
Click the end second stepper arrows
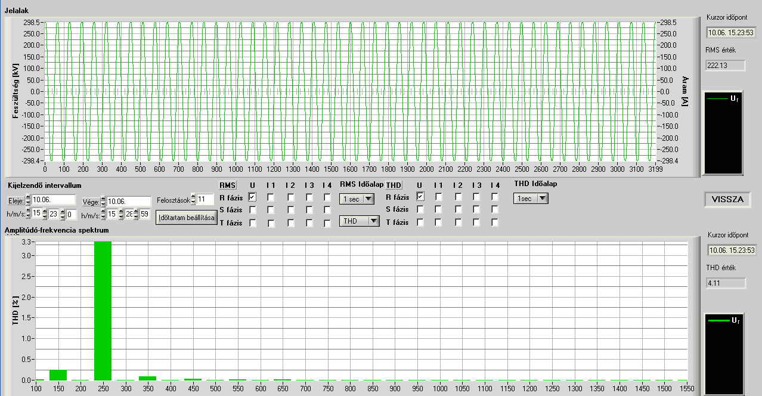click(135, 214)
